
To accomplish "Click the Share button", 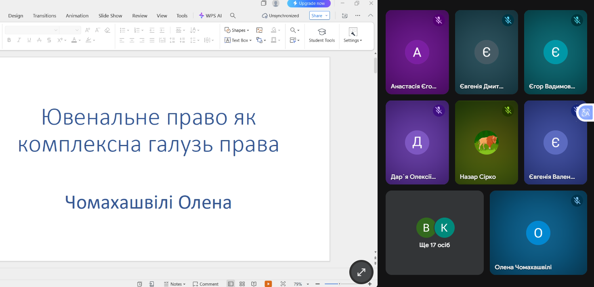I will [319, 16].
